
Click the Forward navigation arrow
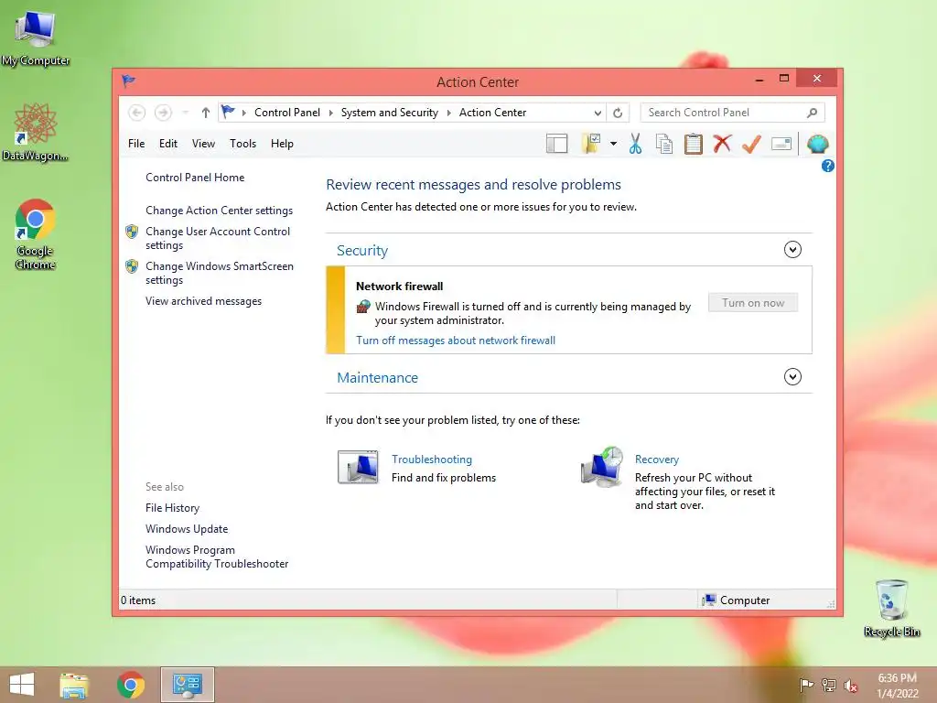coord(163,113)
